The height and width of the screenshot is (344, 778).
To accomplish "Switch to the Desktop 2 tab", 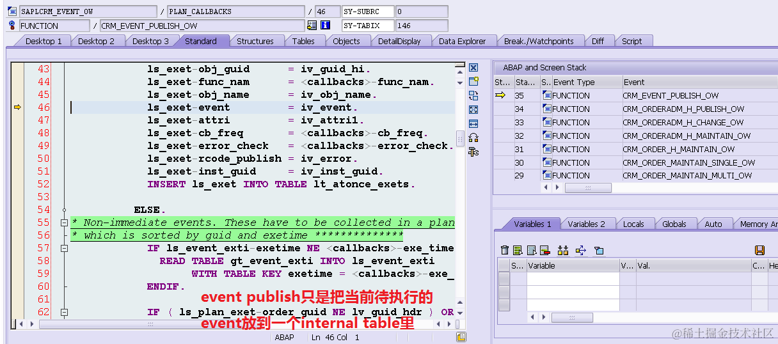I will [96, 41].
